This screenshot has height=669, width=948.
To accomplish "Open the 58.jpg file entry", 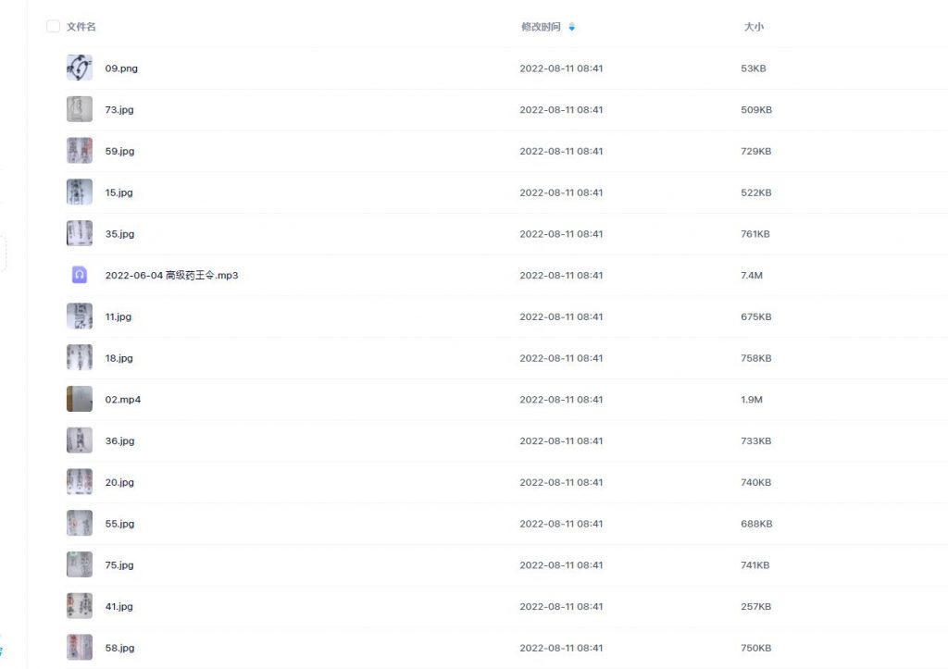I will tap(119, 648).
